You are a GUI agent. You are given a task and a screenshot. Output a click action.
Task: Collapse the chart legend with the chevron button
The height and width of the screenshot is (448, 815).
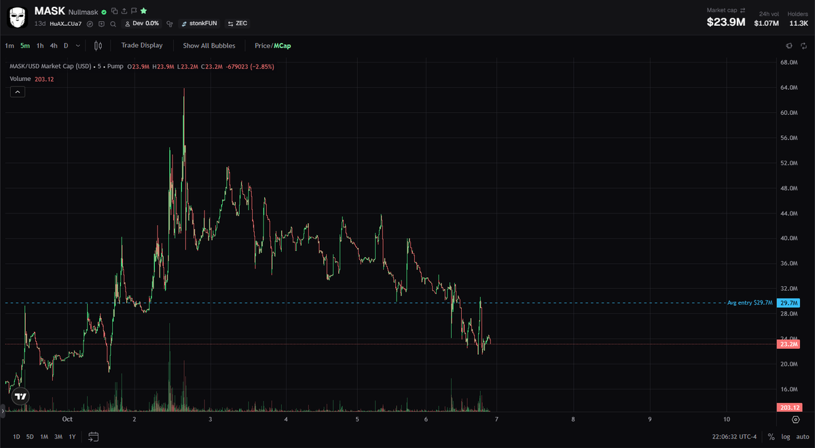(x=18, y=92)
